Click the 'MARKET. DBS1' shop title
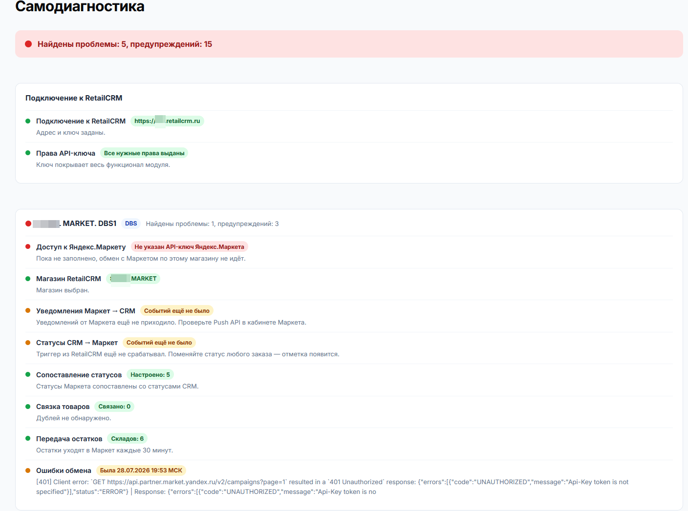 point(89,224)
